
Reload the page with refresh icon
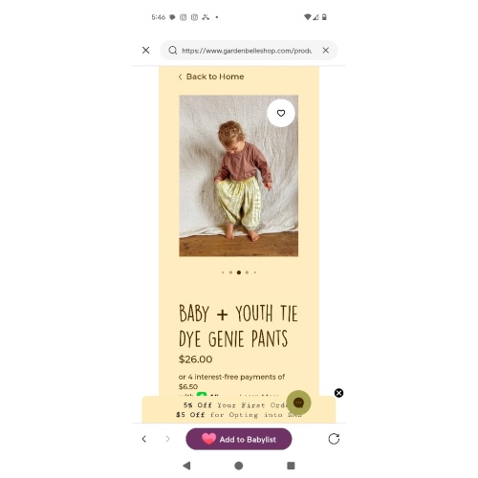point(334,439)
